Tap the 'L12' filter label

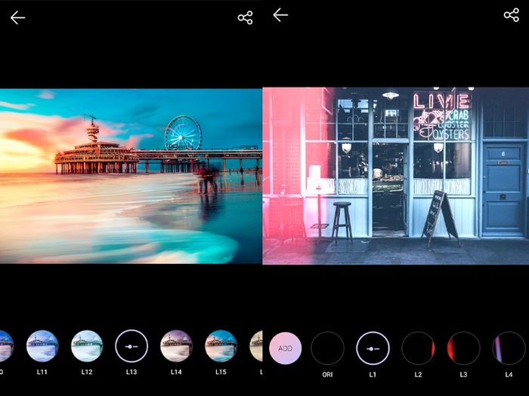click(x=87, y=372)
